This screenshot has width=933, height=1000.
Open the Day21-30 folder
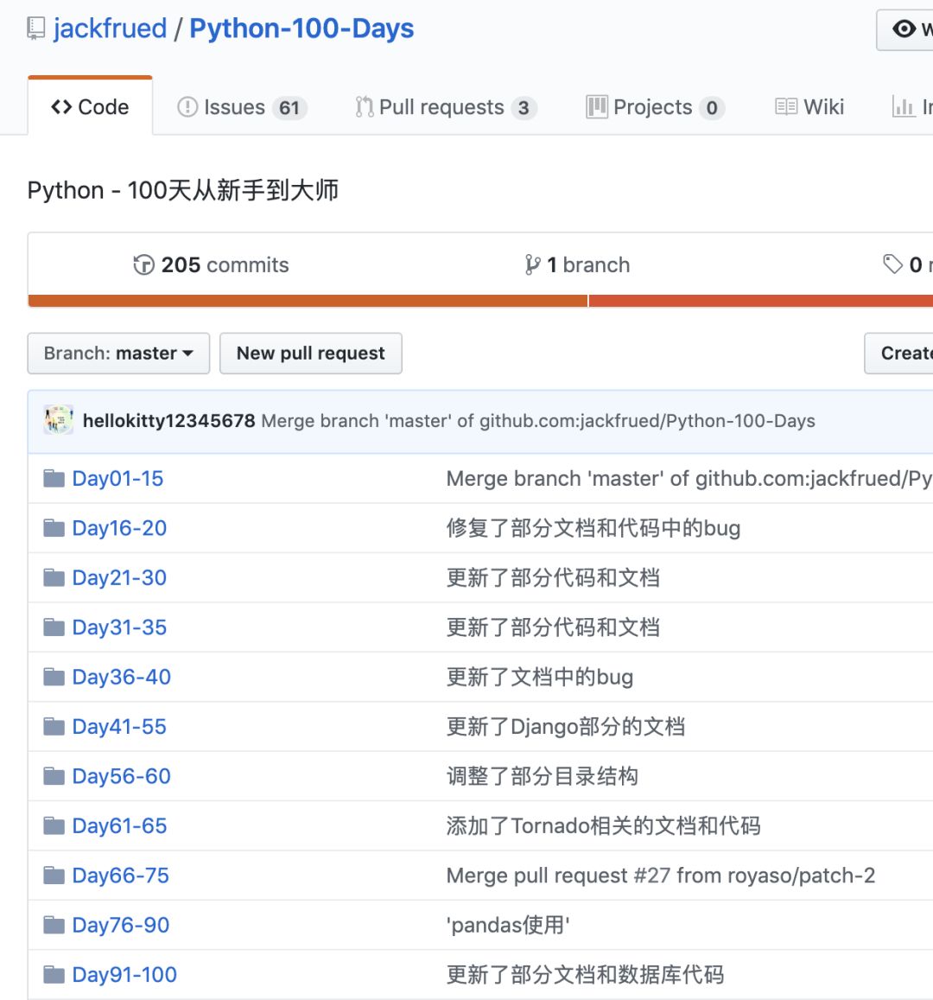[119, 578]
